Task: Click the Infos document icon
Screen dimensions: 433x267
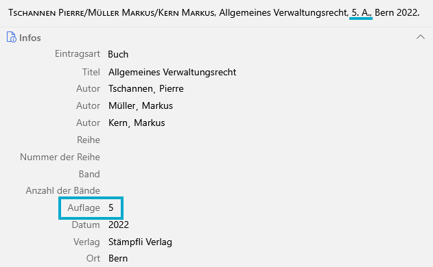Action: (11, 37)
